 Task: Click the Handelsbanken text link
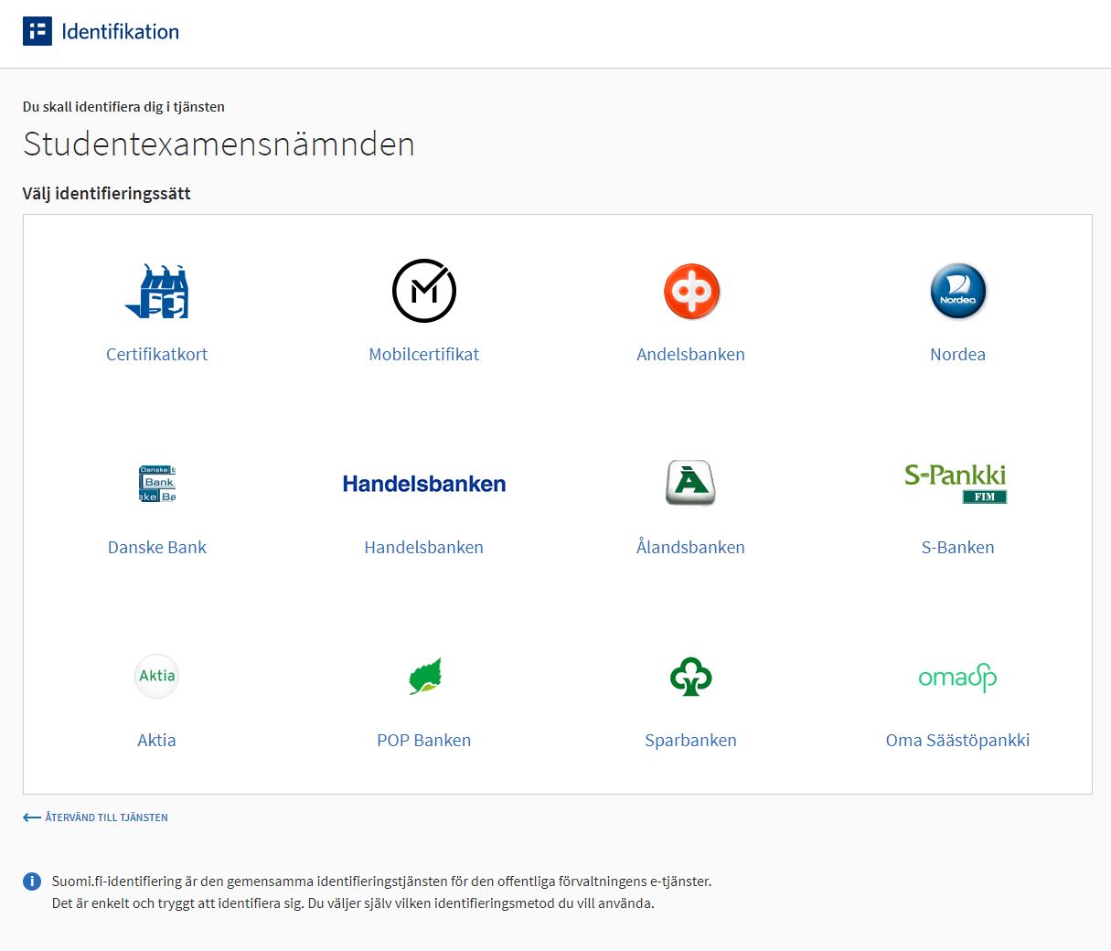pyautogui.click(x=424, y=548)
